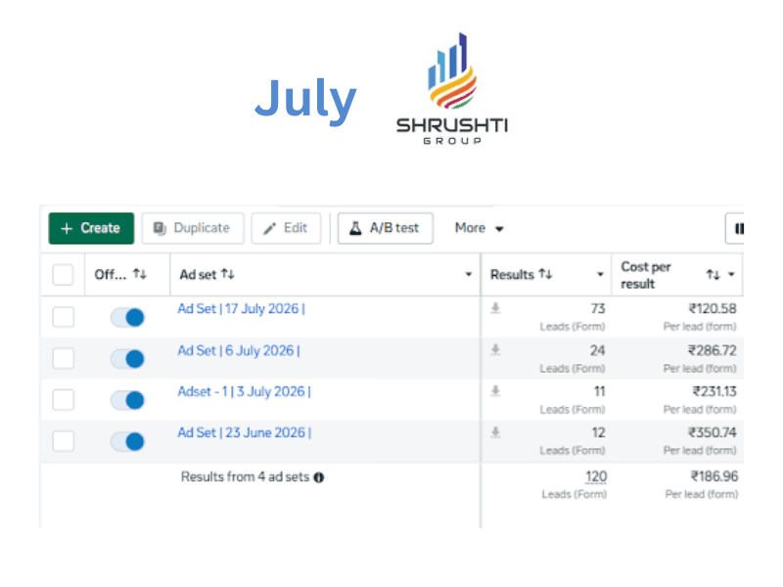
Task: Open the A/B test option
Action: tap(385, 228)
